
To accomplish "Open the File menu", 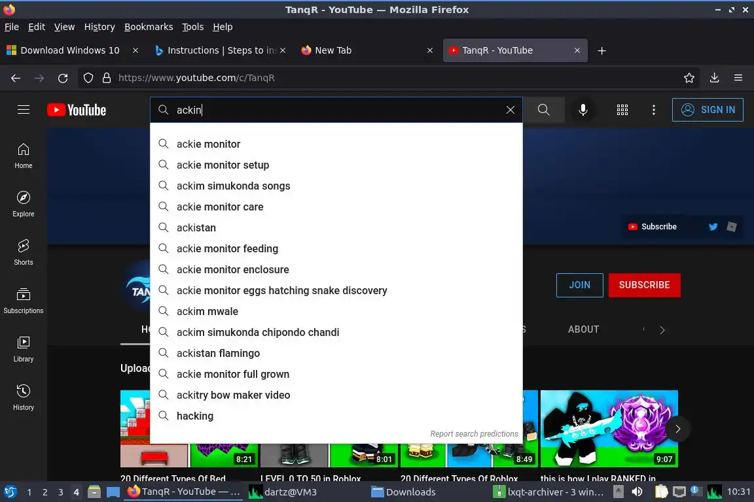I will pyautogui.click(x=12, y=27).
